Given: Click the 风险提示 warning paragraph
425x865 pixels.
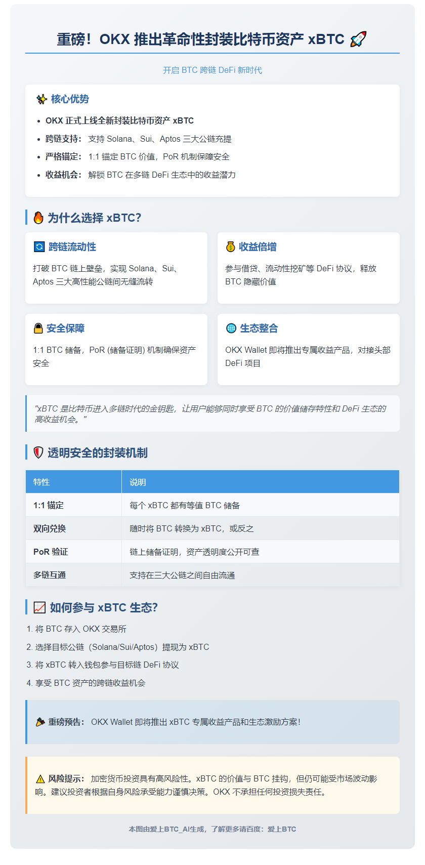Looking at the screenshot, I should (x=206, y=785).
